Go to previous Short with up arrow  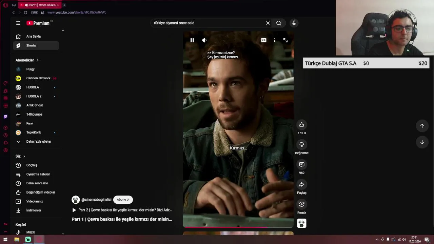pyautogui.click(x=422, y=126)
